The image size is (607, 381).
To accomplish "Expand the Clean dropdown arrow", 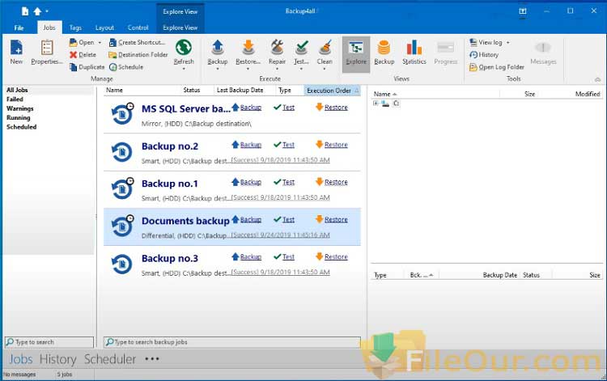I will [x=325, y=69].
